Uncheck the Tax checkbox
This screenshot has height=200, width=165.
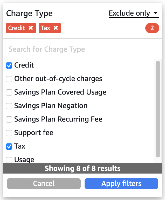(9, 146)
